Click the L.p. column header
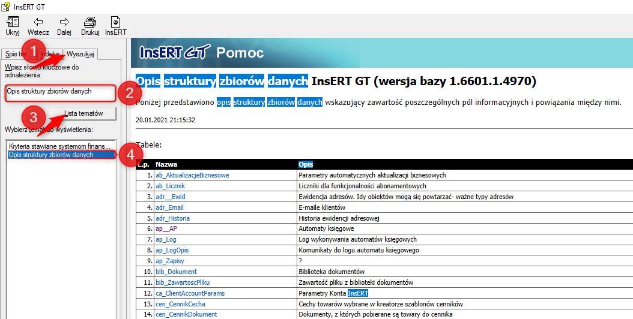The height and width of the screenshot is (319, 633). (144, 164)
